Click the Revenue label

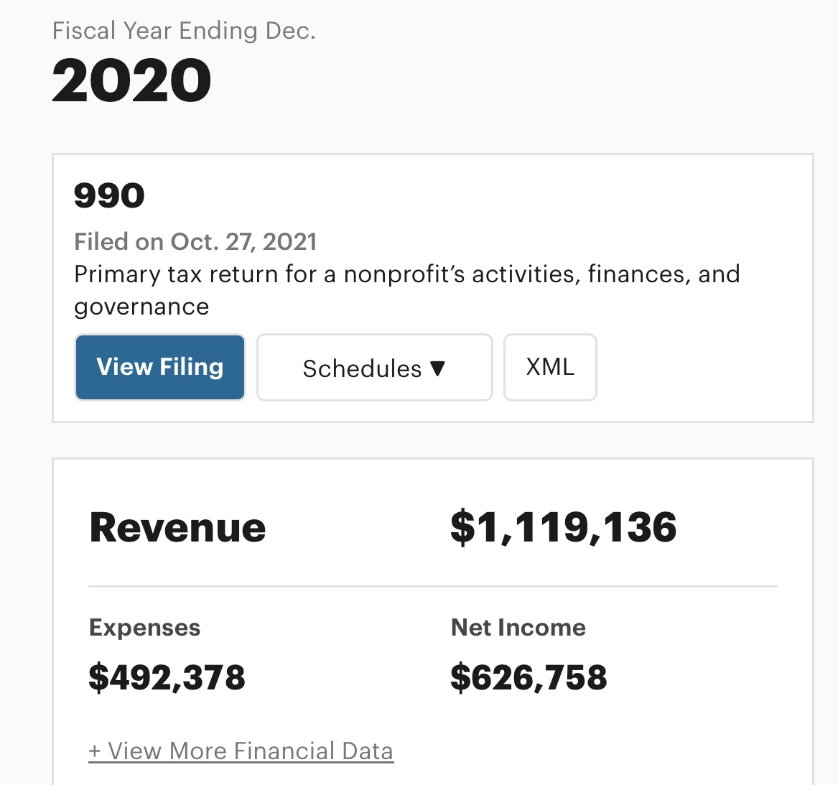point(177,528)
